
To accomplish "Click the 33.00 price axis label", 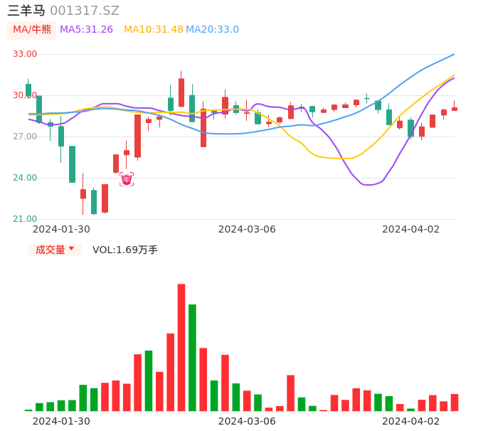I will point(25,54).
